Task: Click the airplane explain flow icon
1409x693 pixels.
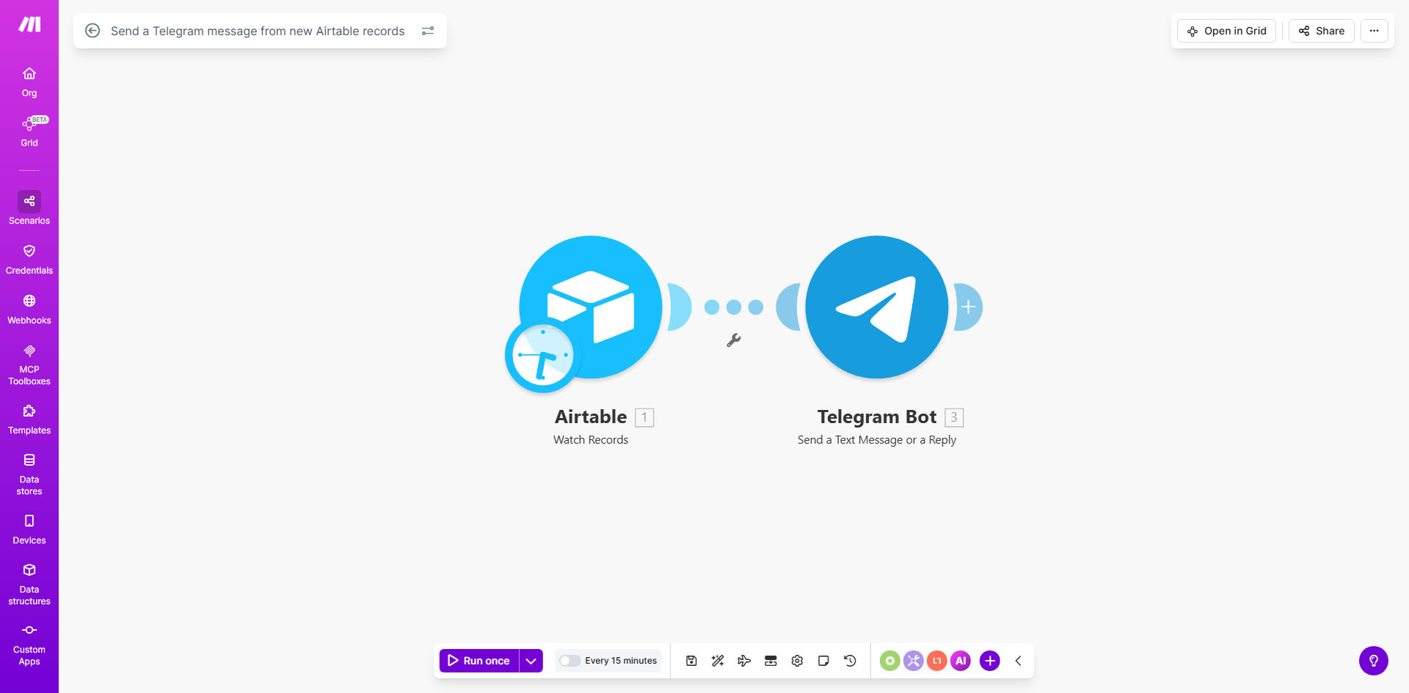Action: coord(744,661)
